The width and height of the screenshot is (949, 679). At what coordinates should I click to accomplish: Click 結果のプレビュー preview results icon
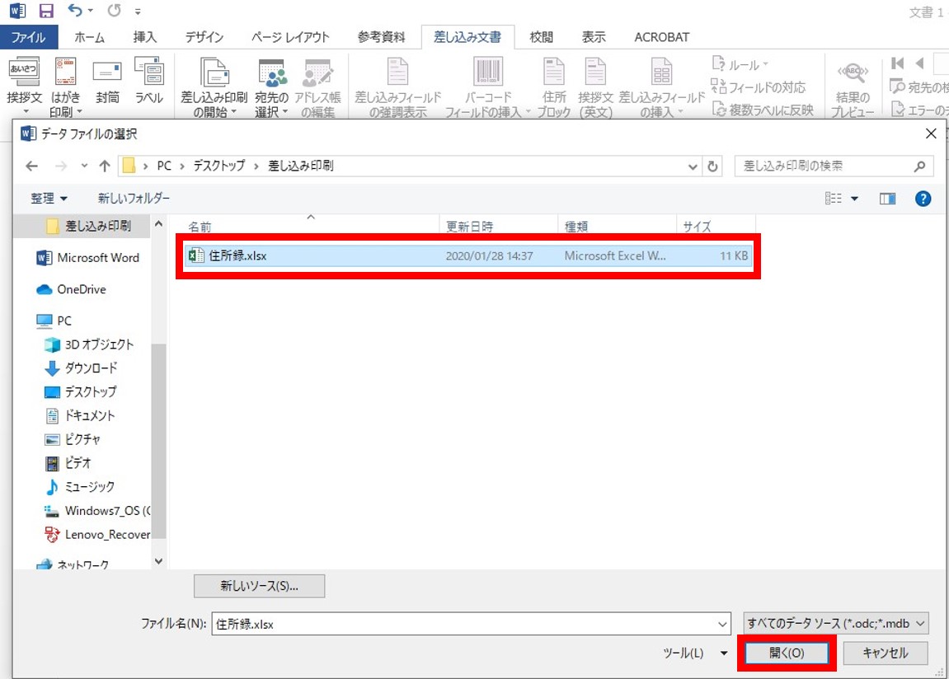click(x=853, y=89)
